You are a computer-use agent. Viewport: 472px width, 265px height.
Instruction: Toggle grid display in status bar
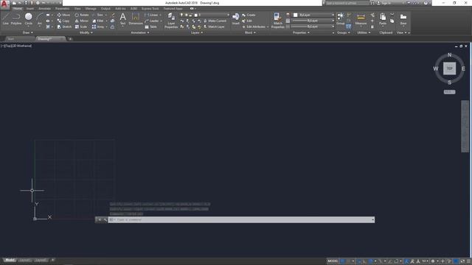click(x=342, y=261)
